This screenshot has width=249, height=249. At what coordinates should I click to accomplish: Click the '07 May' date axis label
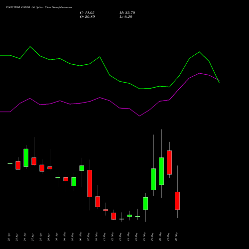89,237
